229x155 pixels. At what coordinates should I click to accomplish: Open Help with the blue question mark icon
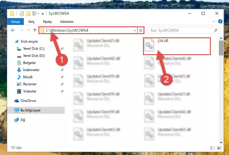[220, 22]
